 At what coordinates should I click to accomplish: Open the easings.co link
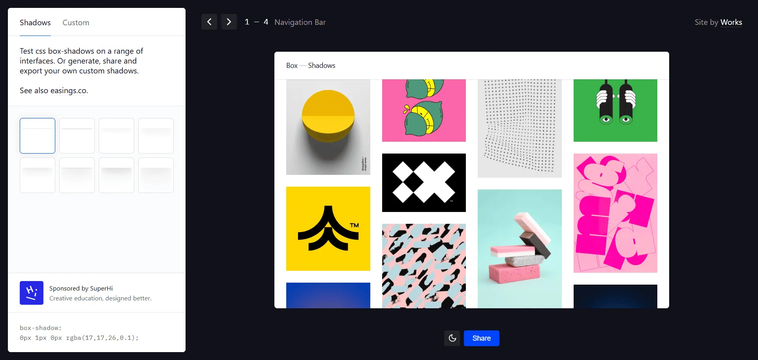69,91
